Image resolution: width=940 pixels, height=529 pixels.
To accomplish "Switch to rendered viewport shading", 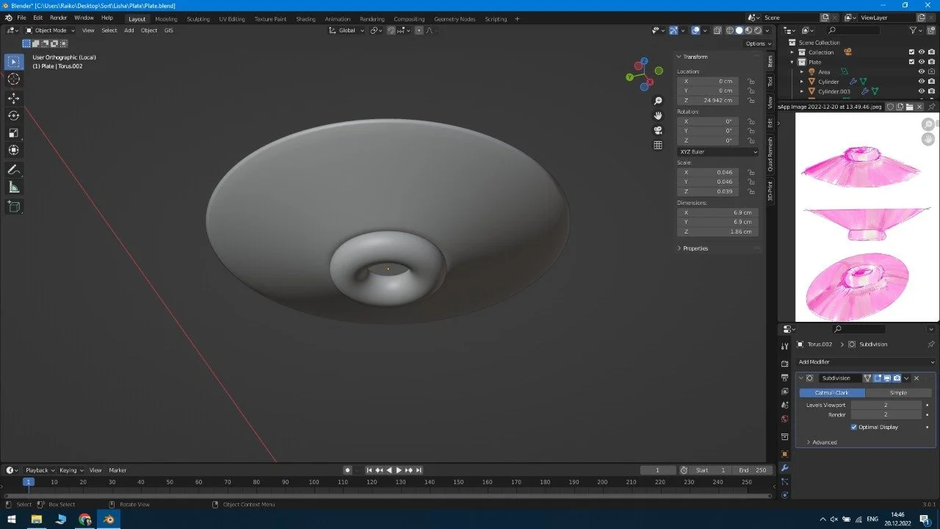I will pyautogui.click(x=758, y=30).
